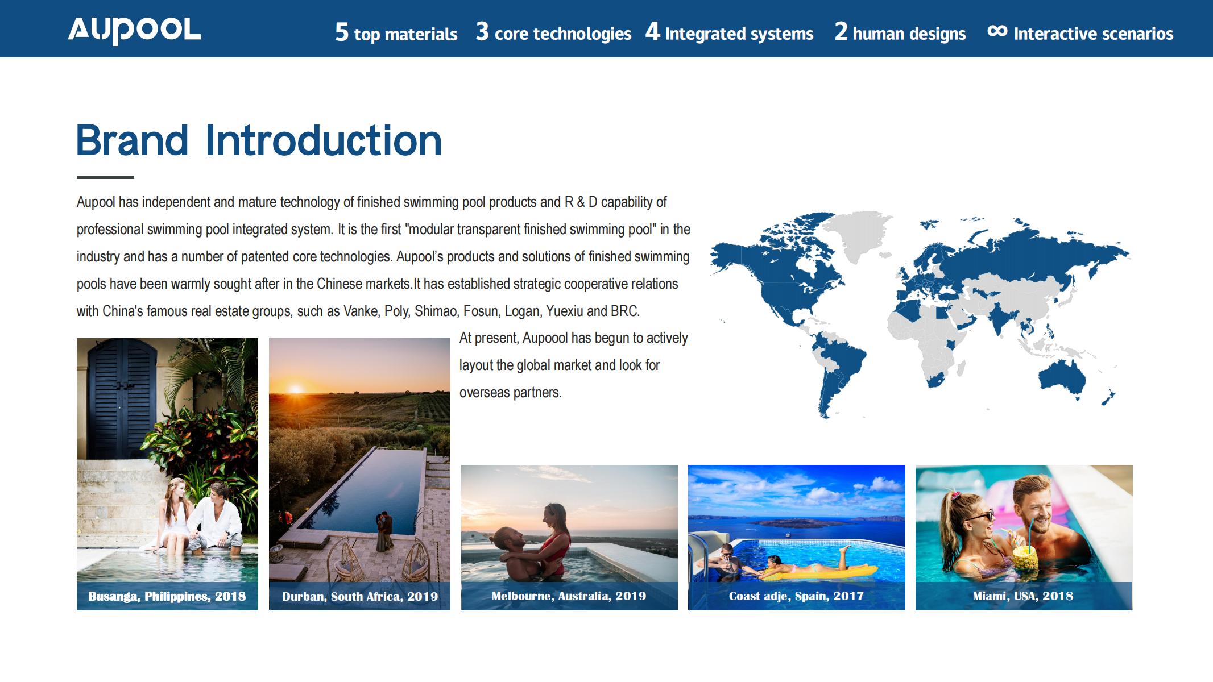Image resolution: width=1213 pixels, height=682 pixels.
Task: Click the line mentioning Vanke, Poly, Shimao
Action: click(x=358, y=311)
